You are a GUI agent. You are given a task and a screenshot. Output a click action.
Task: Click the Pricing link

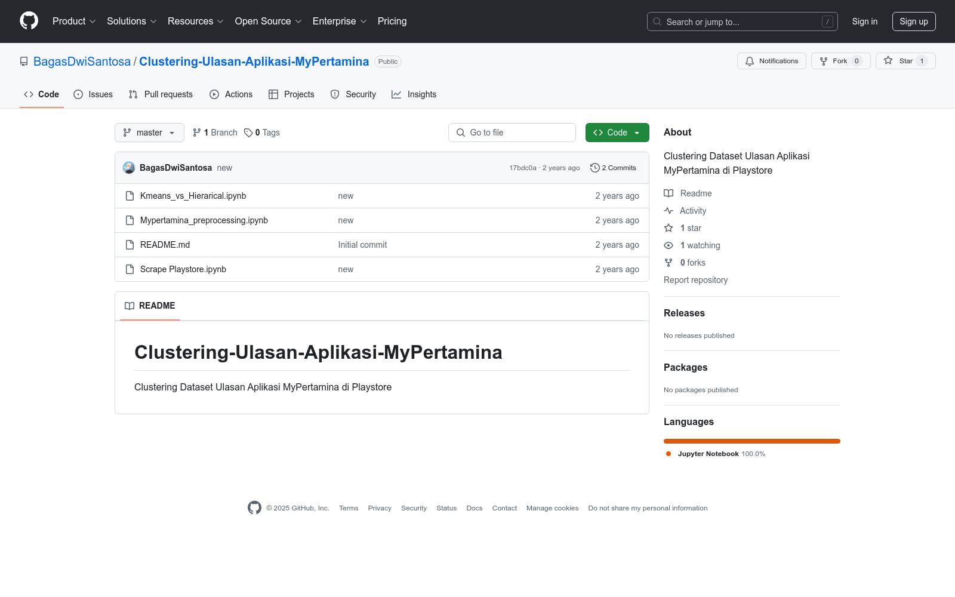tap(392, 21)
